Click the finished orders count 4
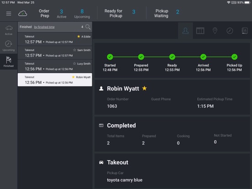 [x=82, y=27]
